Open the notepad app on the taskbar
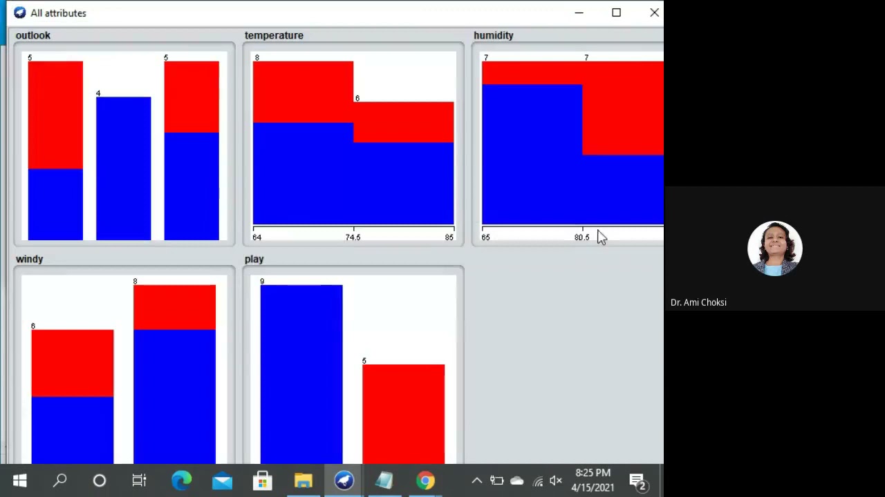 point(384,481)
